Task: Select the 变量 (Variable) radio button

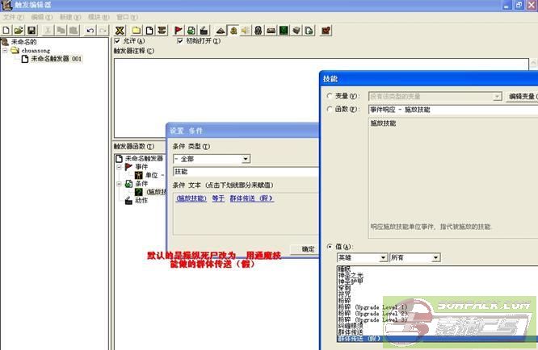Action: point(330,97)
